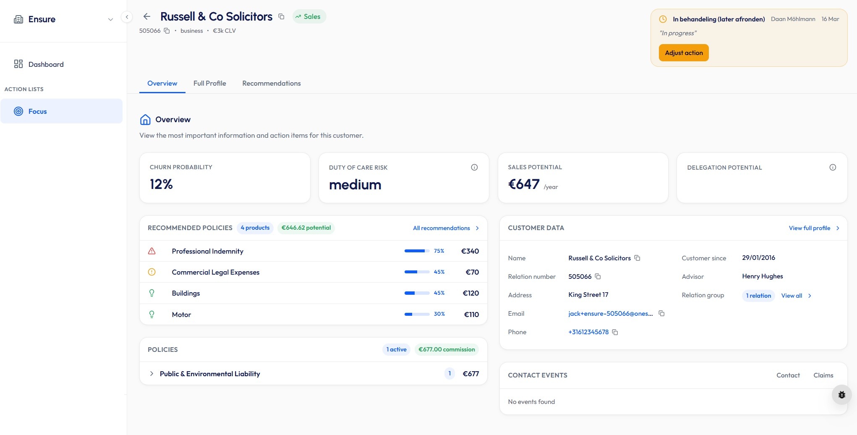Copy the relation number 505066
Screen dimensions: 857x435
[167, 31]
